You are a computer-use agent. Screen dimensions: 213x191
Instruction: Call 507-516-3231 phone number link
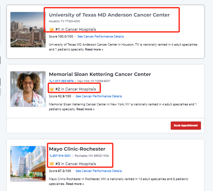point(62,156)
